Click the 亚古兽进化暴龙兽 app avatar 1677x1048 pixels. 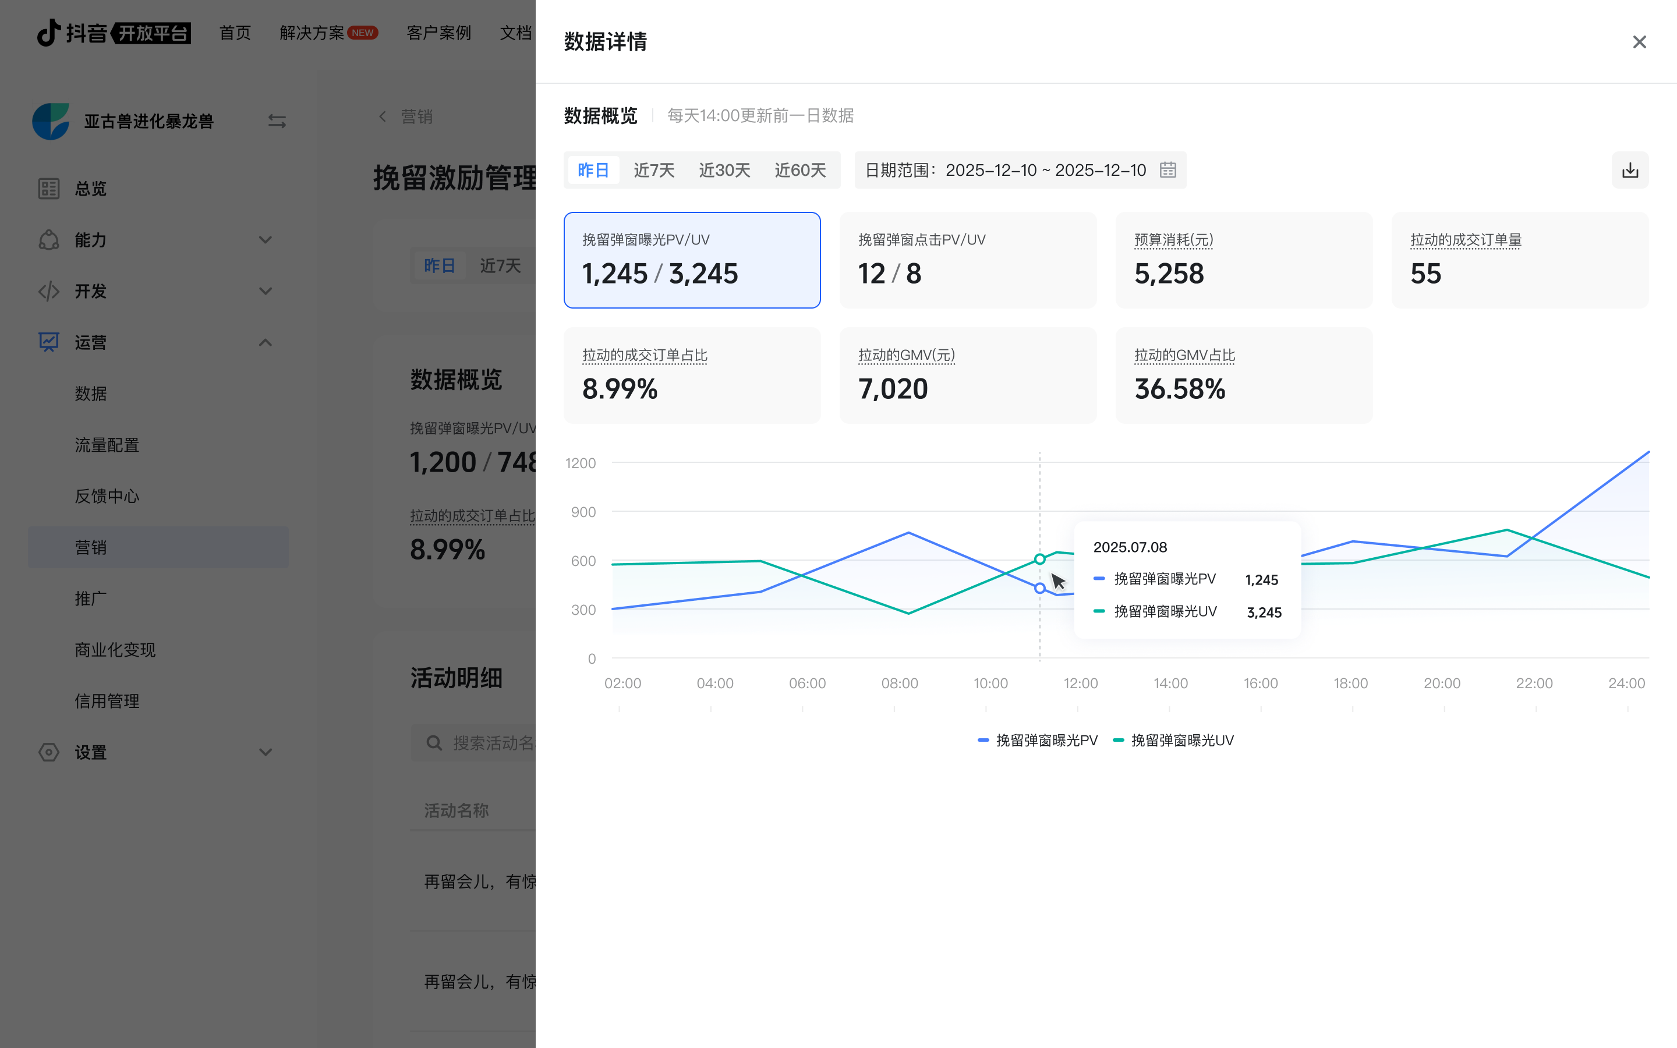(51, 121)
